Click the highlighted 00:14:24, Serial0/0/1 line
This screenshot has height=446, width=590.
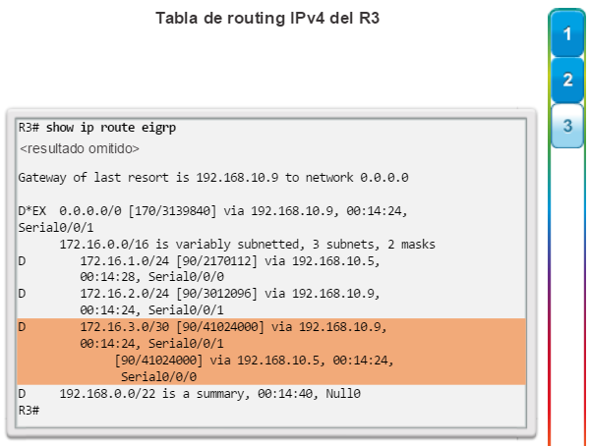click(151, 343)
